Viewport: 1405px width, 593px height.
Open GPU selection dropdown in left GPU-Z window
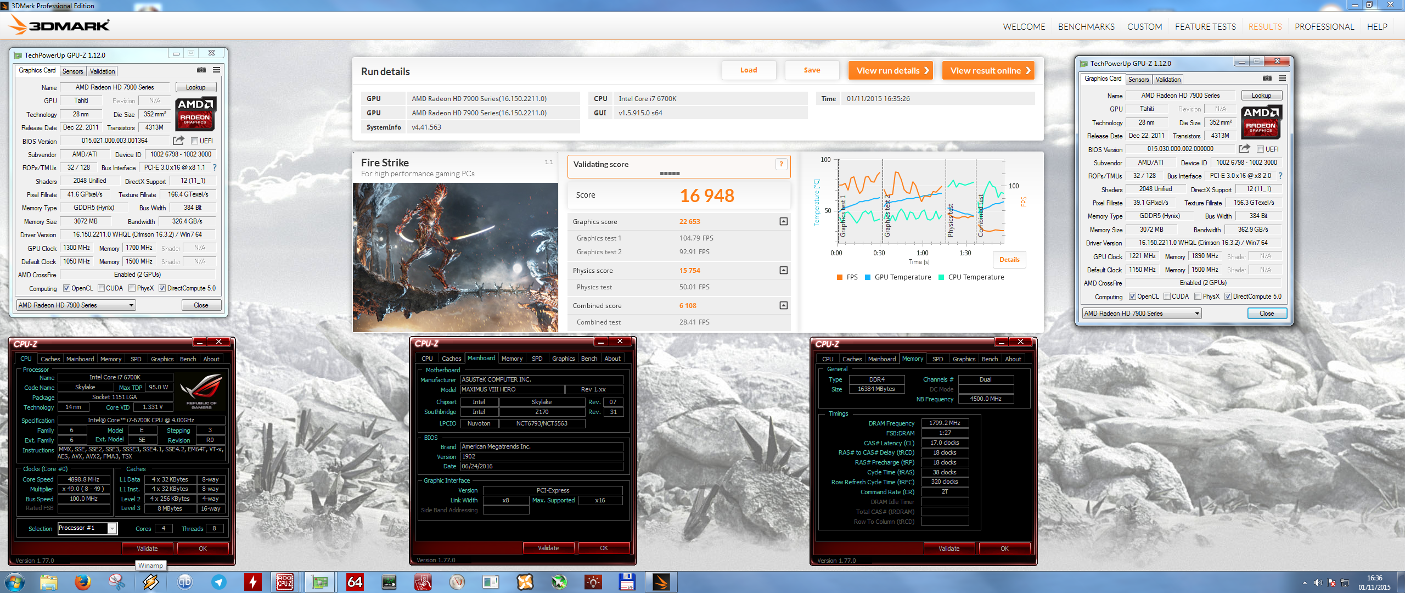point(76,305)
